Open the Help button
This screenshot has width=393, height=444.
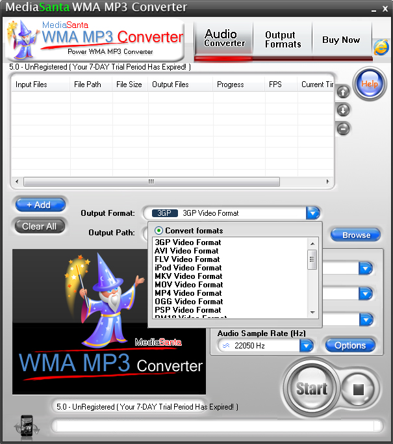pyautogui.click(x=370, y=84)
